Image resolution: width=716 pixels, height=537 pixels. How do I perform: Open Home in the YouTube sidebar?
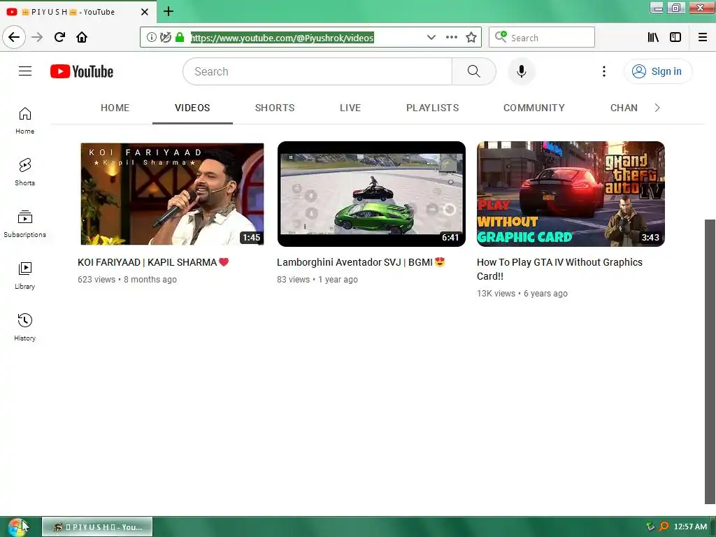(25, 120)
